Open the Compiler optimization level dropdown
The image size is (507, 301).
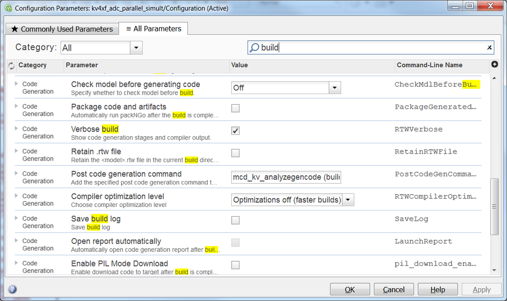348,200
